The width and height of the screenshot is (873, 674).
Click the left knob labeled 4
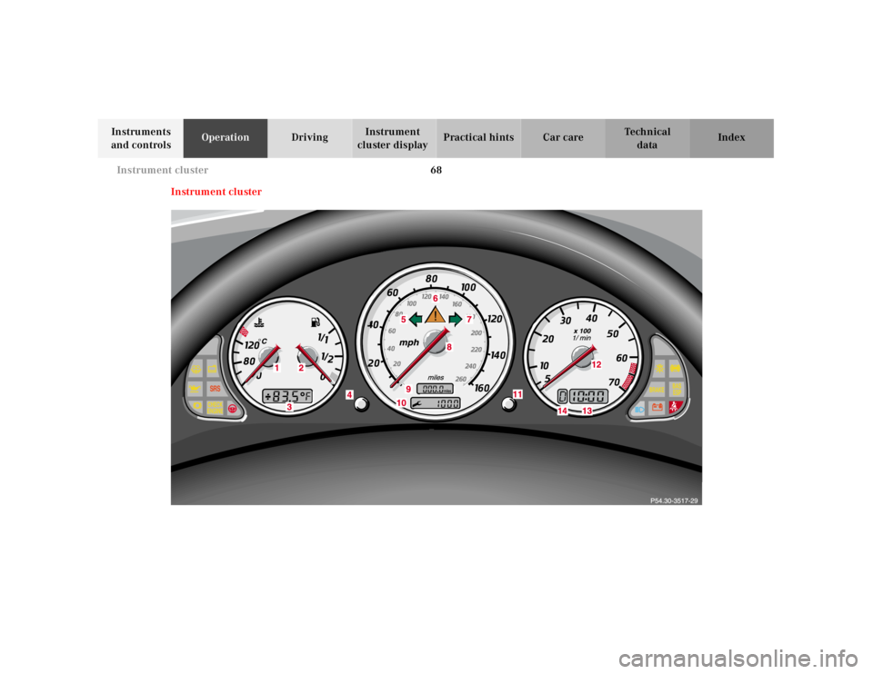(x=361, y=404)
